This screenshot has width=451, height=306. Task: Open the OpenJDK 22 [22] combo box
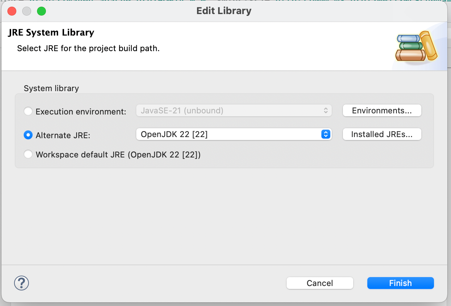point(234,134)
